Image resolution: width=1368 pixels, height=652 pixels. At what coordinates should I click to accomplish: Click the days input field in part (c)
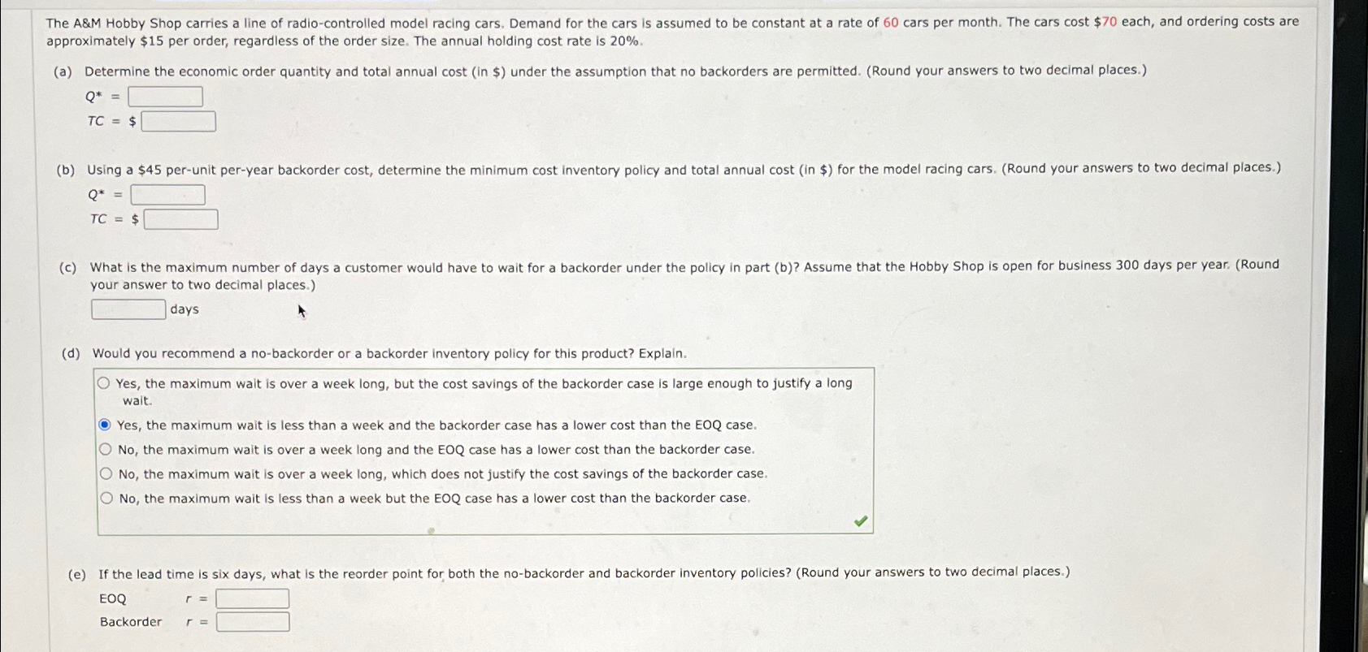click(x=128, y=309)
